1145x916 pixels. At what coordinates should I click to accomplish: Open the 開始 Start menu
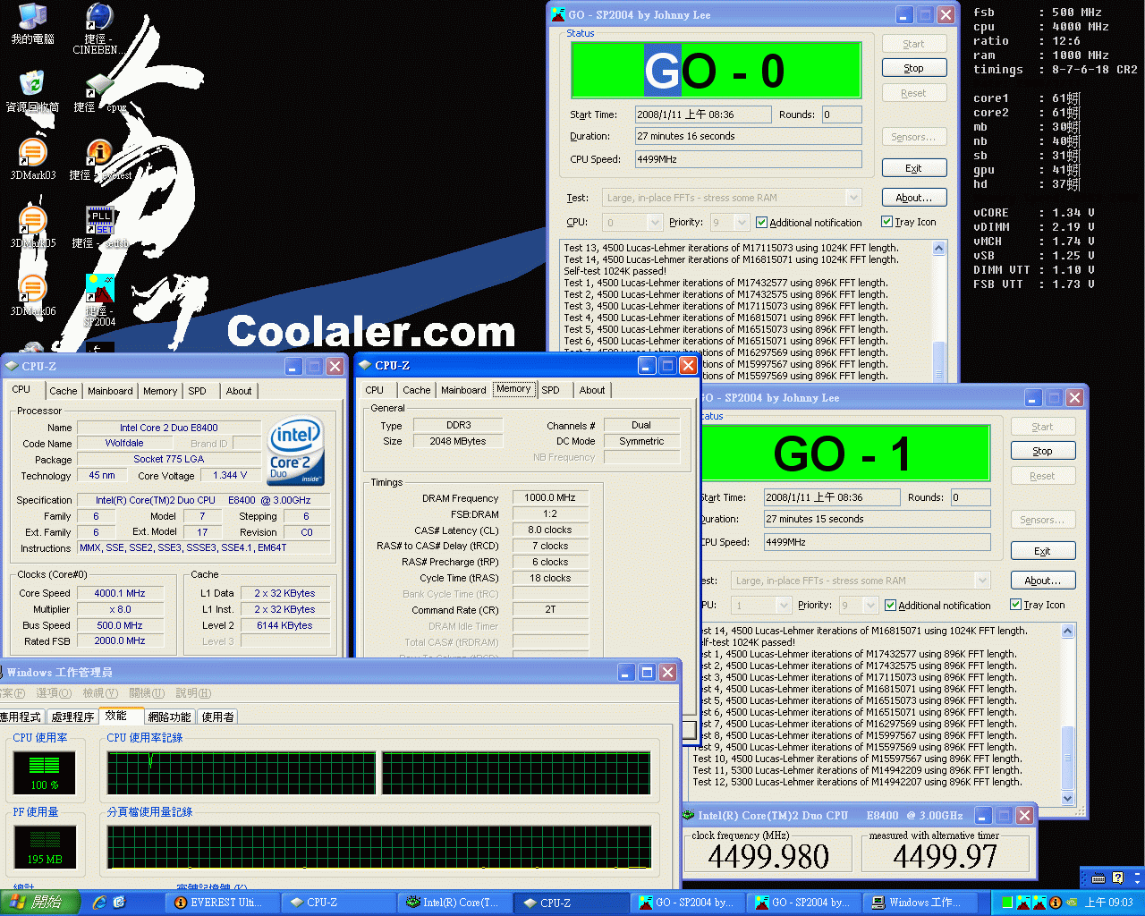coord(40,903)
